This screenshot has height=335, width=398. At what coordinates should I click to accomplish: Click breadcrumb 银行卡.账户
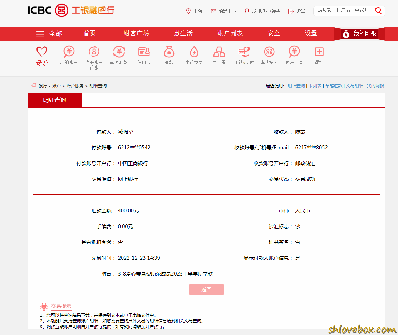coord(49,86)
